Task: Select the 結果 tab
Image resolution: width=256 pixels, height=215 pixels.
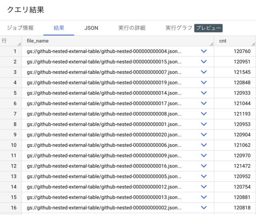Action: tap(59, 28)
